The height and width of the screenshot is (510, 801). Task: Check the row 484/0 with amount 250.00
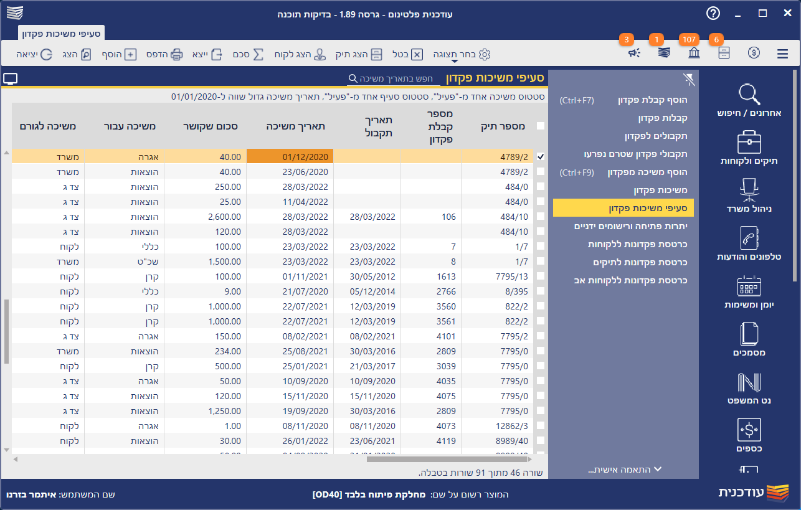tap(540, 186)
